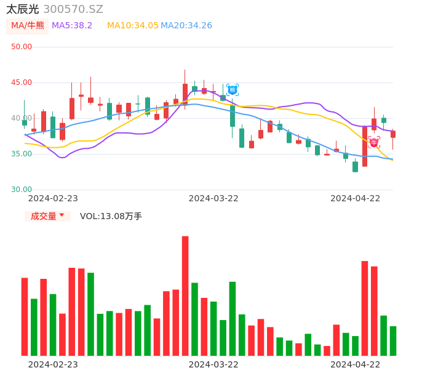Click the blue MA20:34.26 legend label
This screenshot has width=422, height=373.
pyautogui.click(x=186, y=26)
